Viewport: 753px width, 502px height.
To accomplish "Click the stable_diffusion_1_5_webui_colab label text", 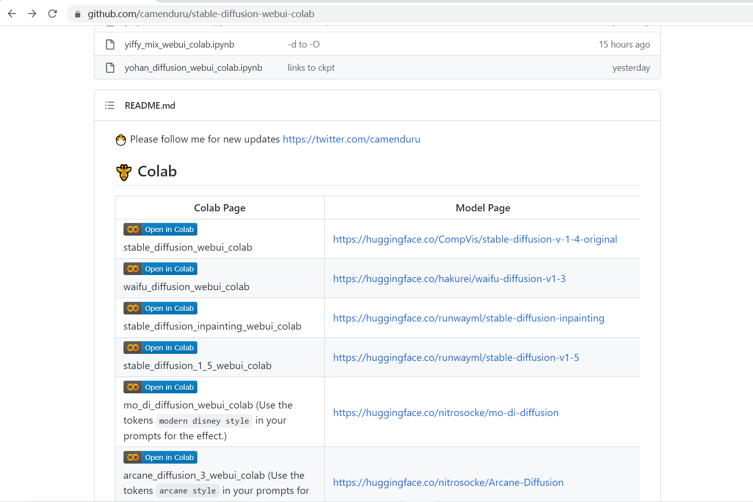I will click(197, 366).
